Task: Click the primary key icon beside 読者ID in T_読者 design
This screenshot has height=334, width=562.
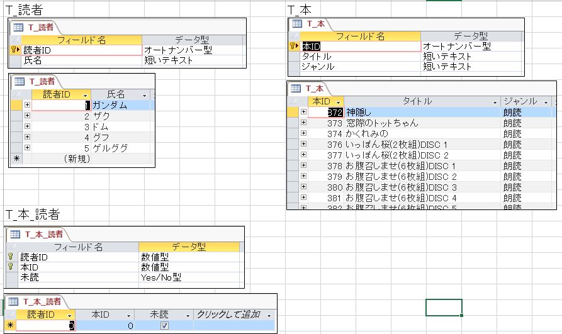Action: click(14, 50)
